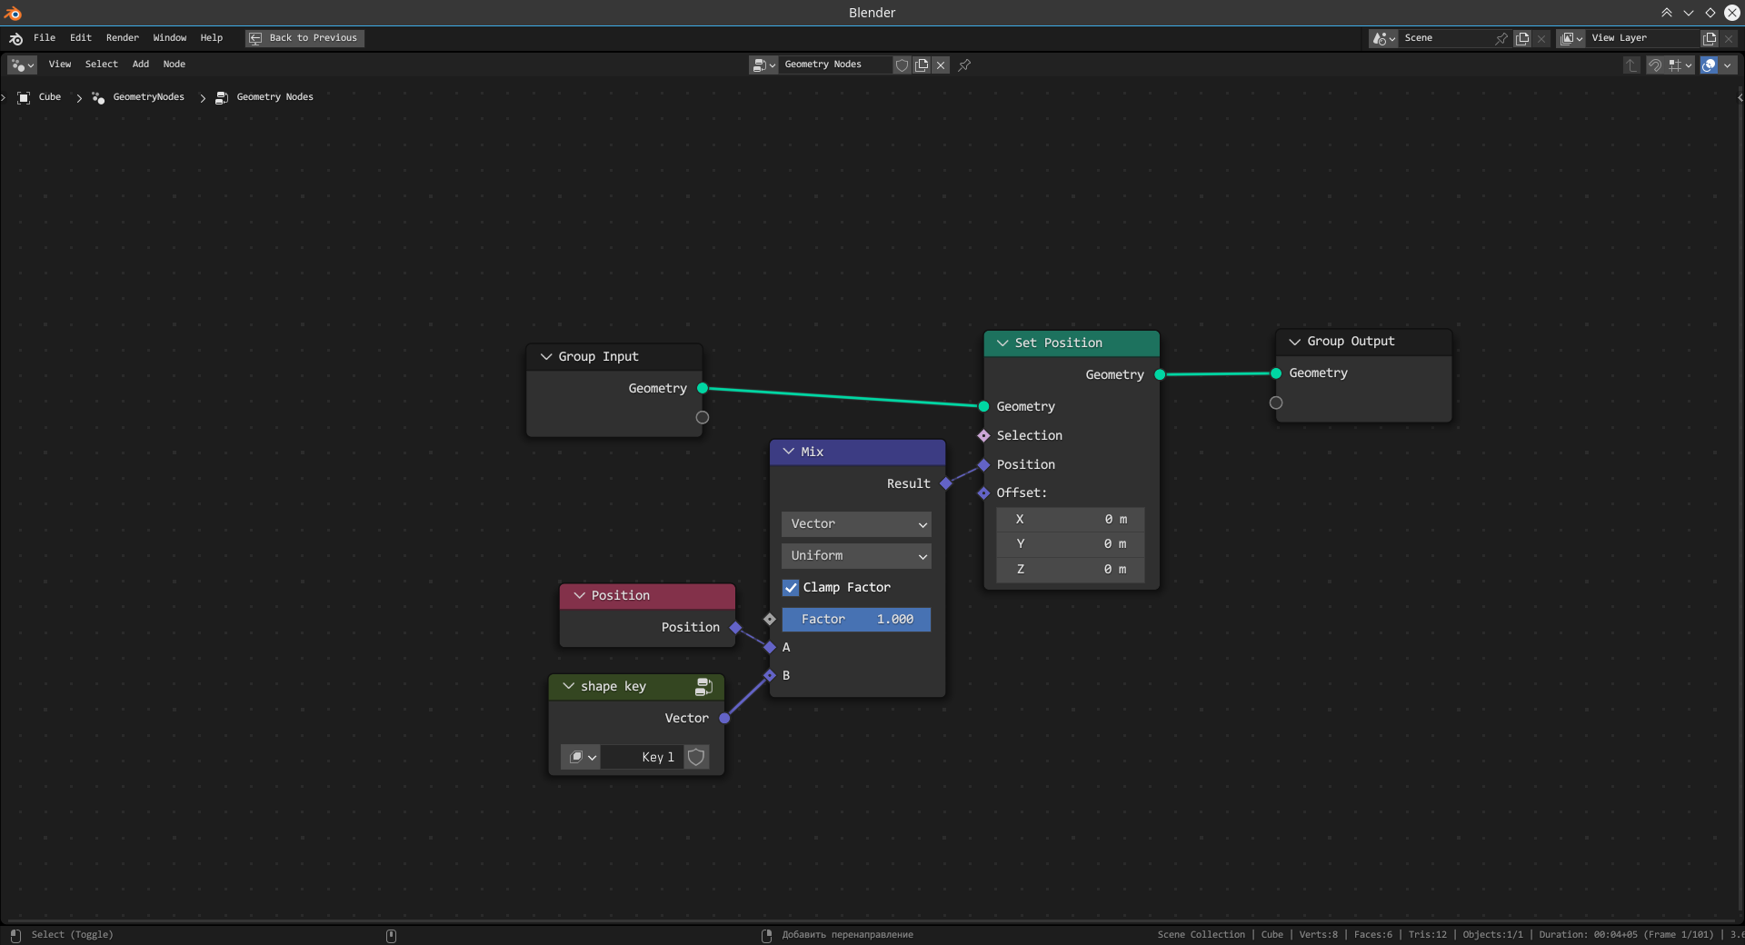The height and width of the screenshot is (945, 1745).
Task: Toggle node editor overlays
Action: (x=1709, y=65)
